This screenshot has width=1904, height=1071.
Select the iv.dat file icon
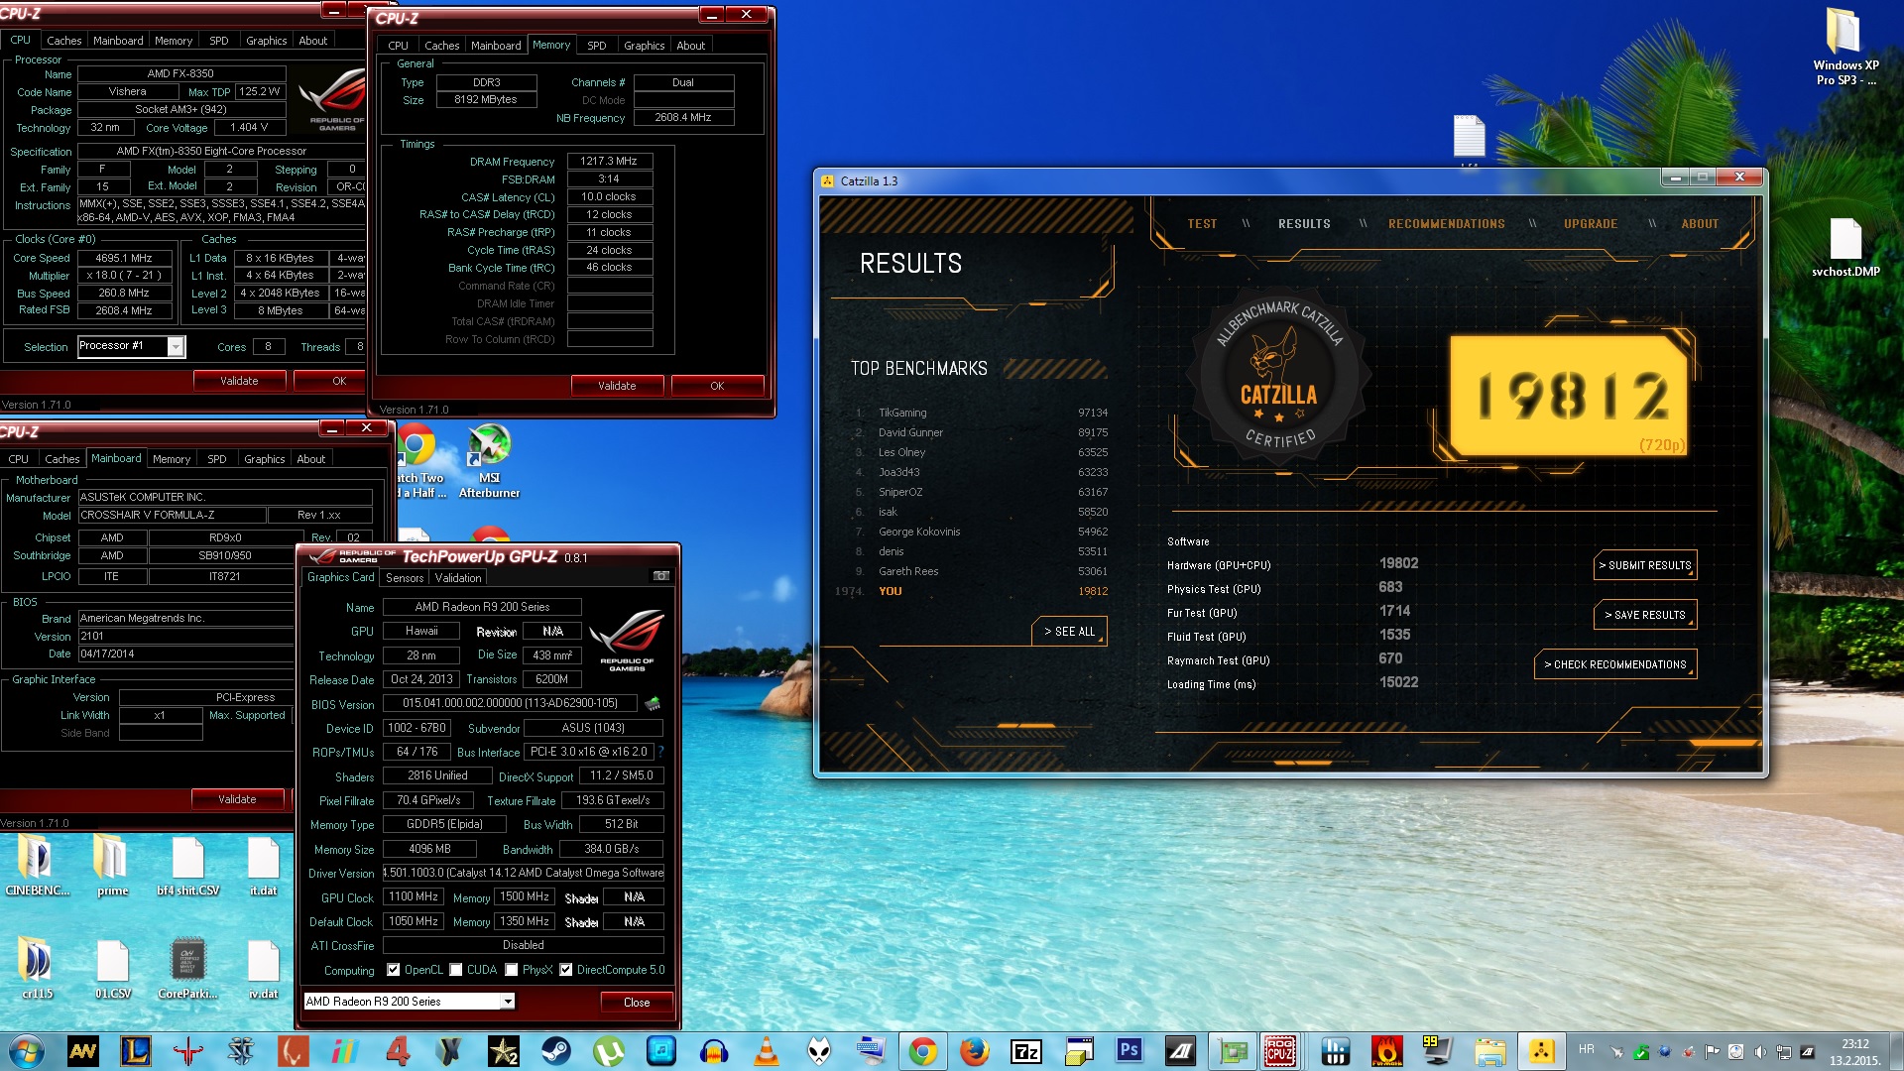pyautogui.click(x=263, y=969)
